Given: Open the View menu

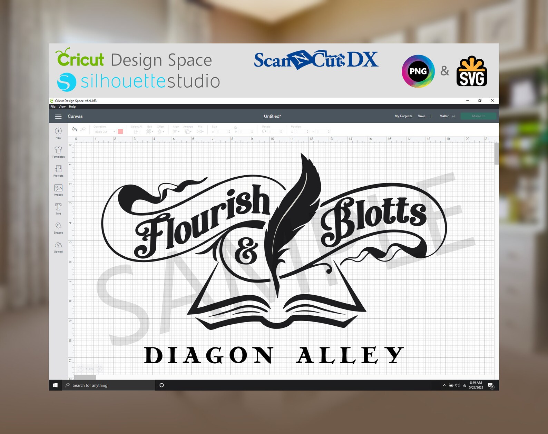Looking at the screenshot, I should click(x=62, y=107).
